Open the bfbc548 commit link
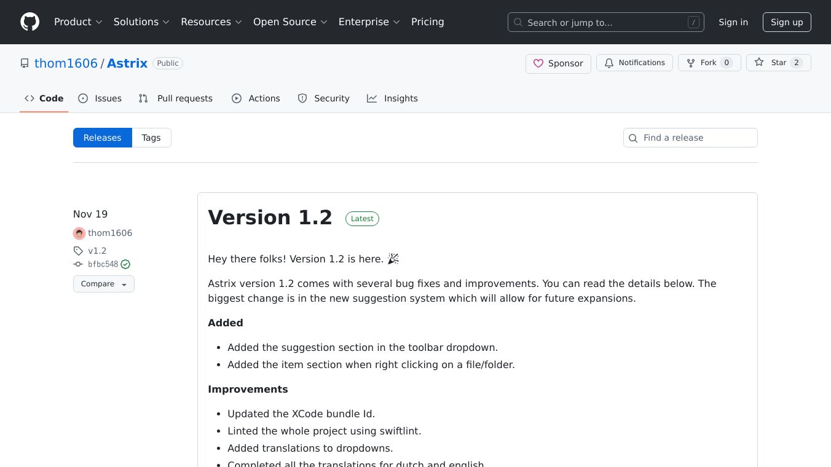Screen dimensions: 831x467 (103, 264)
